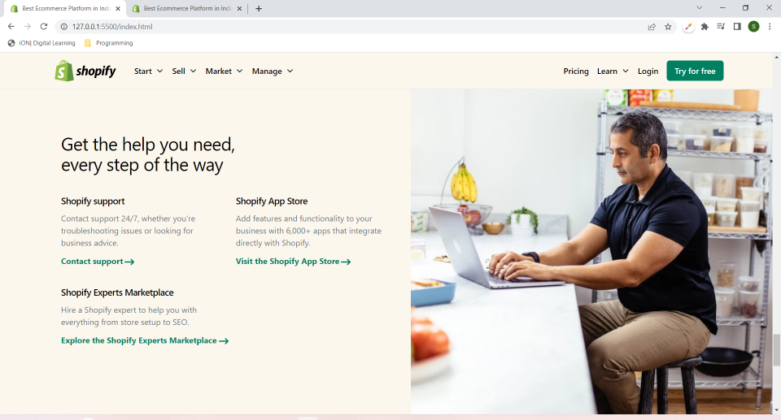Click the Shopify Experts Marketplace heading
Viewport: 781px width, 420px height.
[117, 292]
